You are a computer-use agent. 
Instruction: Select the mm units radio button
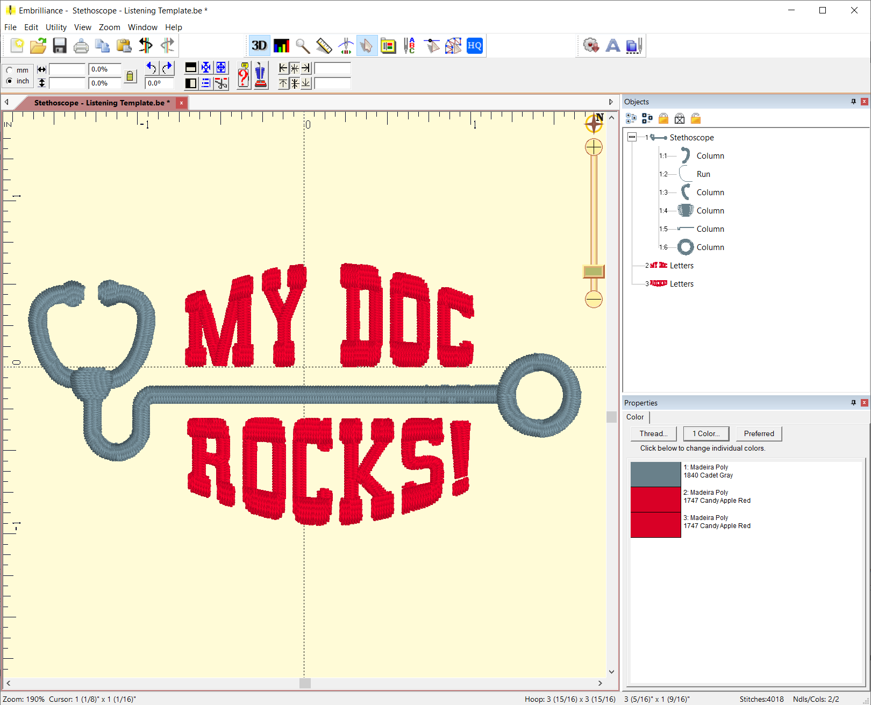click(x=10, y=70)
